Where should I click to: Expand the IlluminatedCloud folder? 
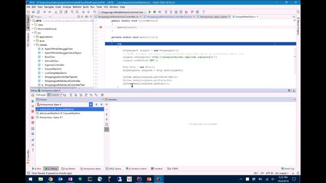point(33,29)
